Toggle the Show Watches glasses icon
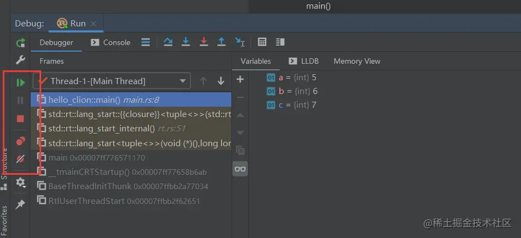The image size is (521, 238). click(240, 169)
